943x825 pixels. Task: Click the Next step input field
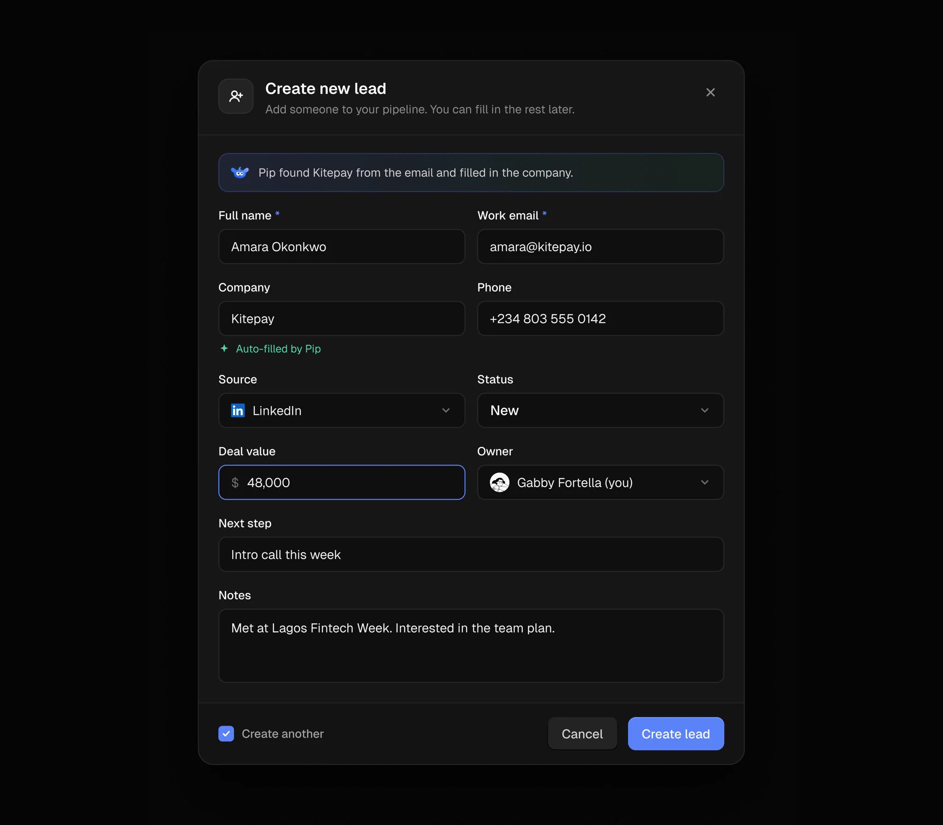click(x=471, y=554)
